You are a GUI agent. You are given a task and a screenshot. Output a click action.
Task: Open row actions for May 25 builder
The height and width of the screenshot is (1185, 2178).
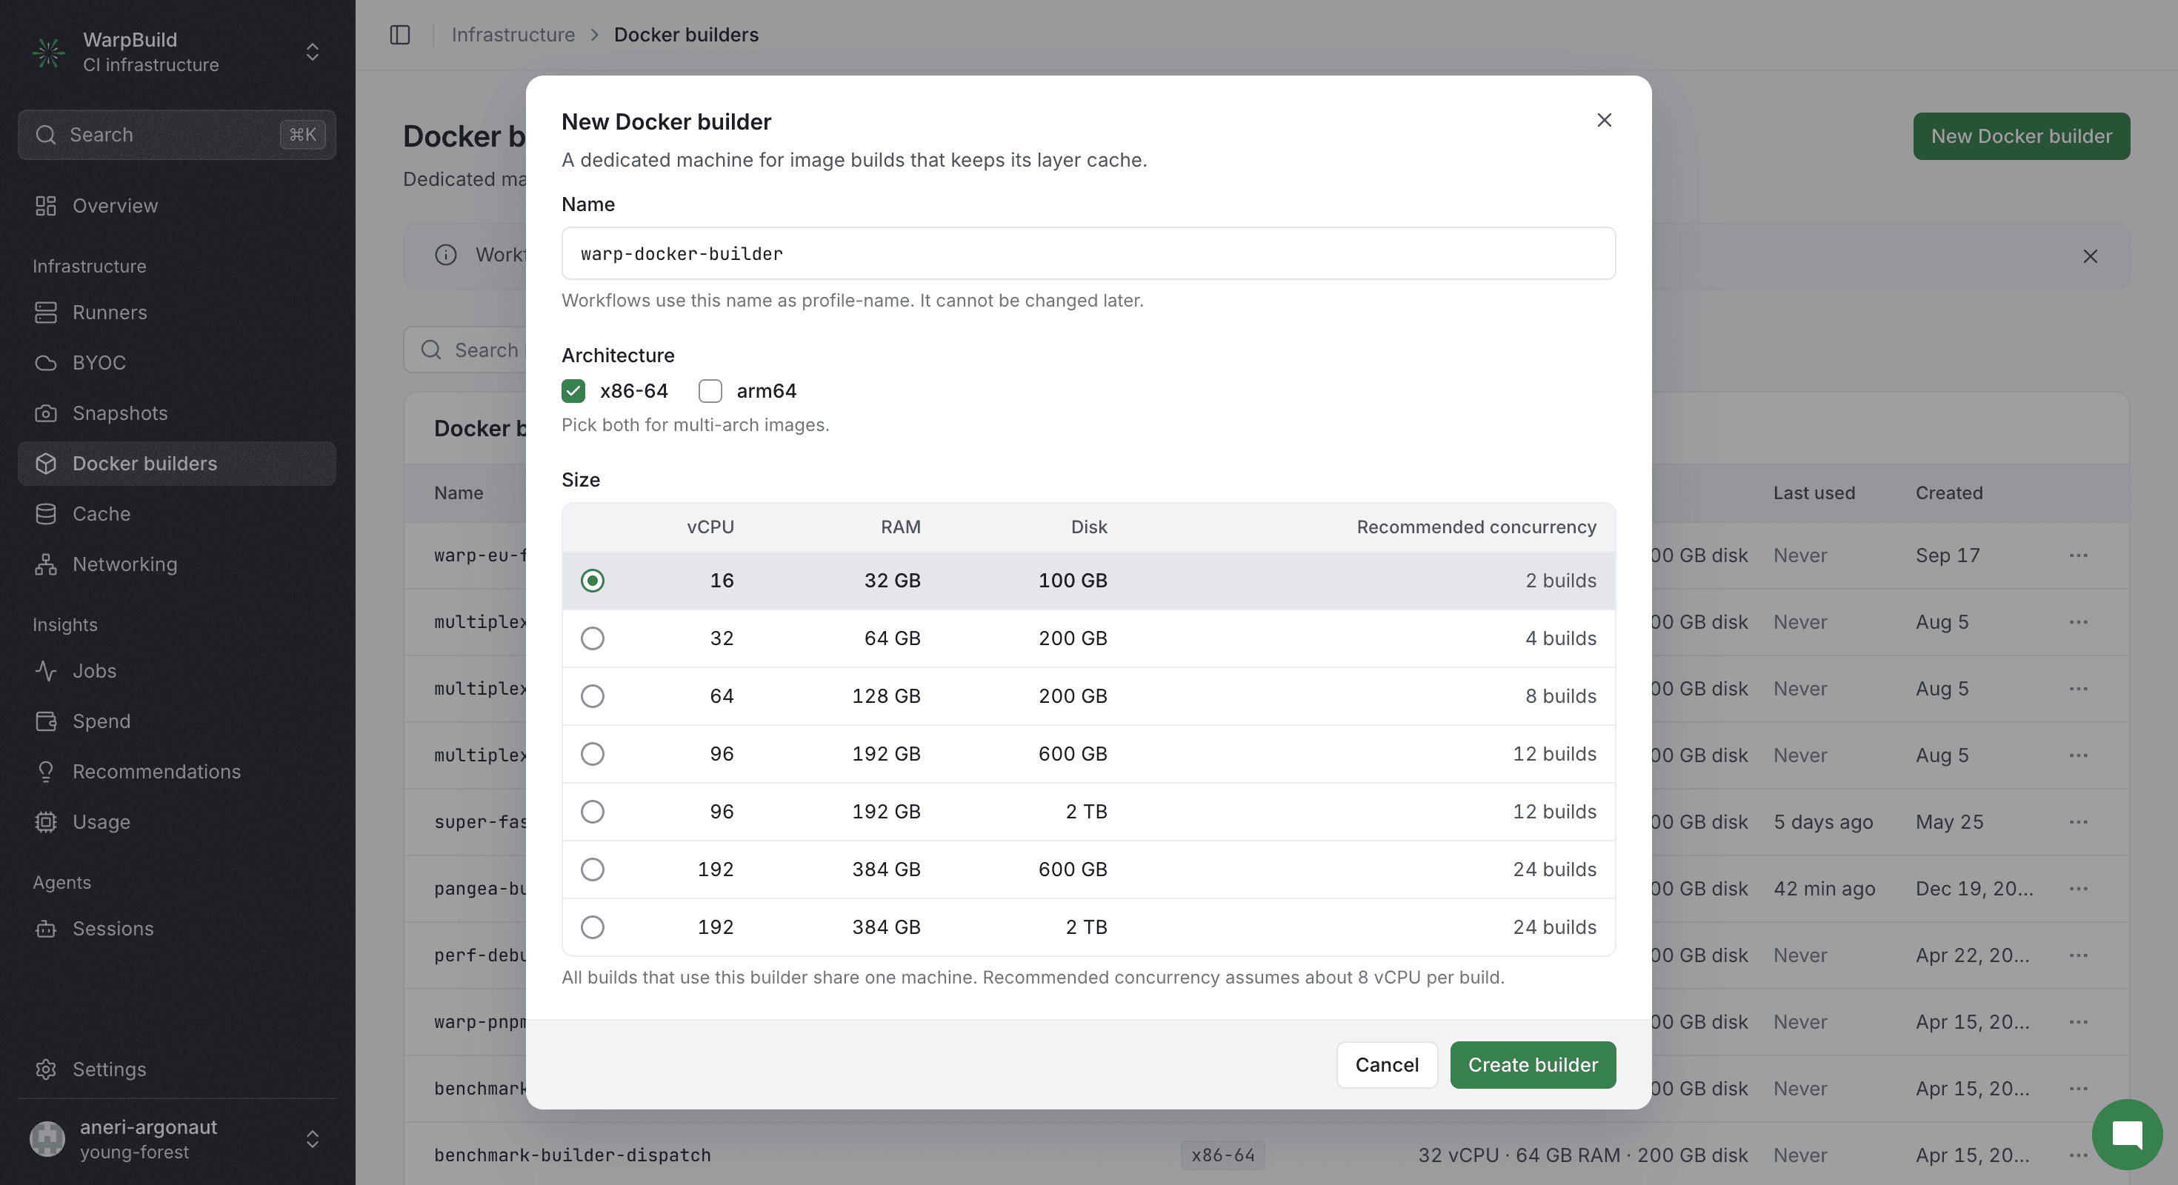click(2078, 821)
